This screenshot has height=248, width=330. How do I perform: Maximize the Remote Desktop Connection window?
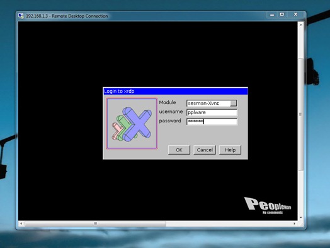282,15
